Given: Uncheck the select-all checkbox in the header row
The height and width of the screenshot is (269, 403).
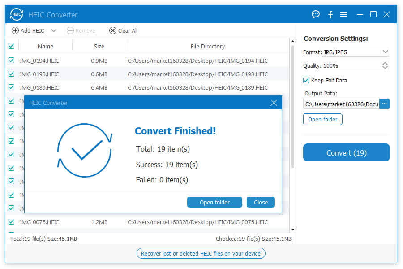Looking at the screenshot, I should coord(11,46).
